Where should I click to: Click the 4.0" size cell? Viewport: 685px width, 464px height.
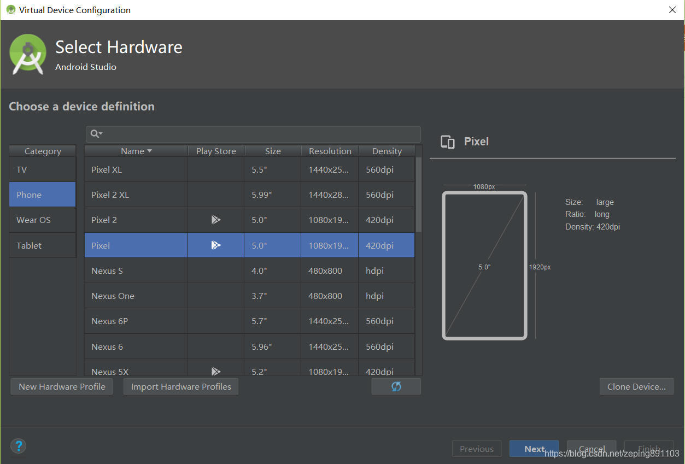point(273,271)
